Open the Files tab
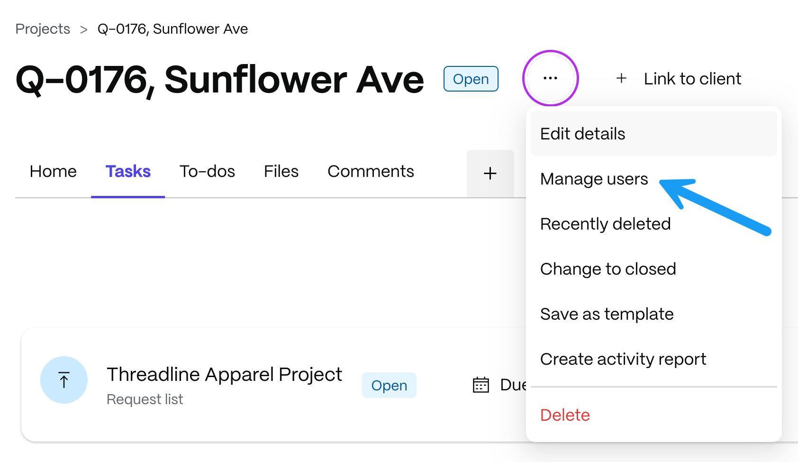Screen dimensions: 798x462 (x=281, y=171)
